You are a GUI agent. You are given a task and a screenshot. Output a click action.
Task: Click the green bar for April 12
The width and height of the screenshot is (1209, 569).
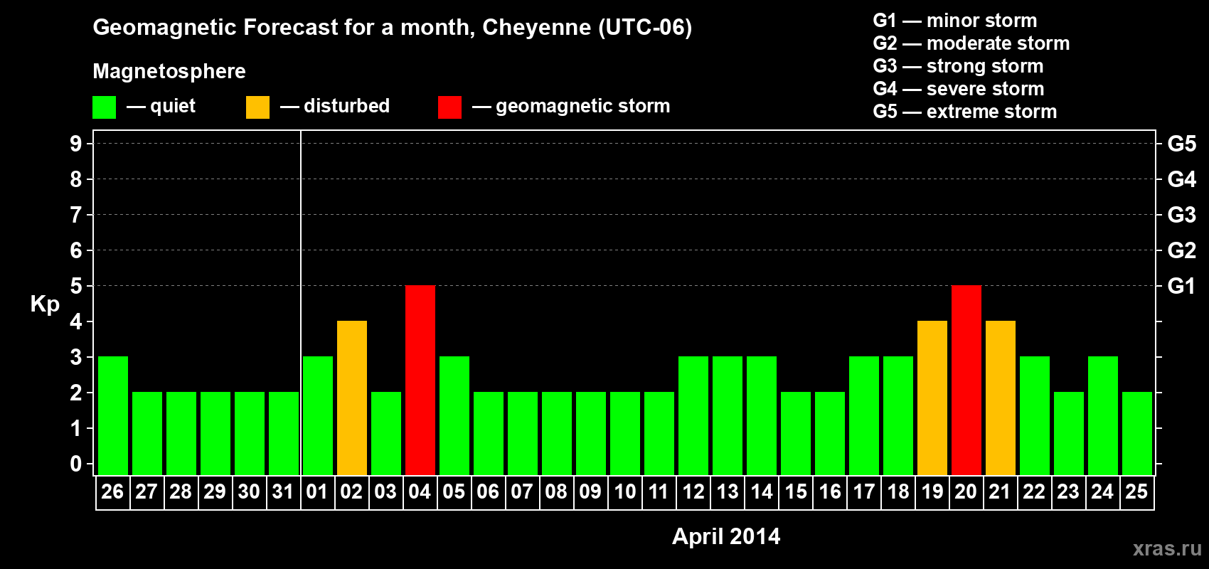click(693, 415)
